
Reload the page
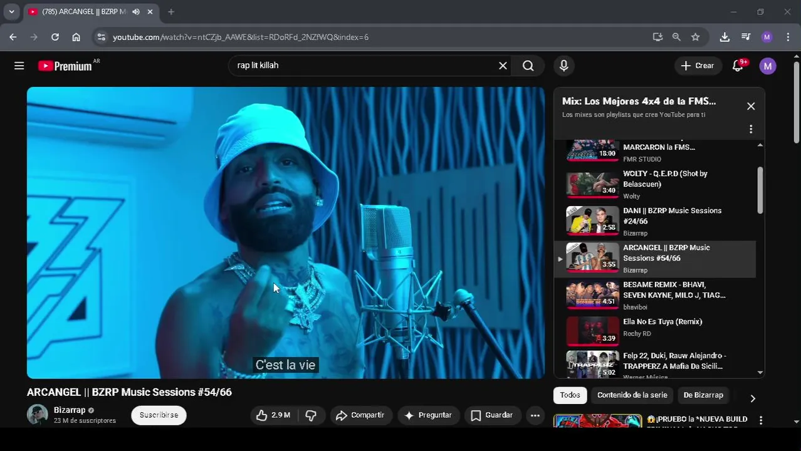(55, 37)
